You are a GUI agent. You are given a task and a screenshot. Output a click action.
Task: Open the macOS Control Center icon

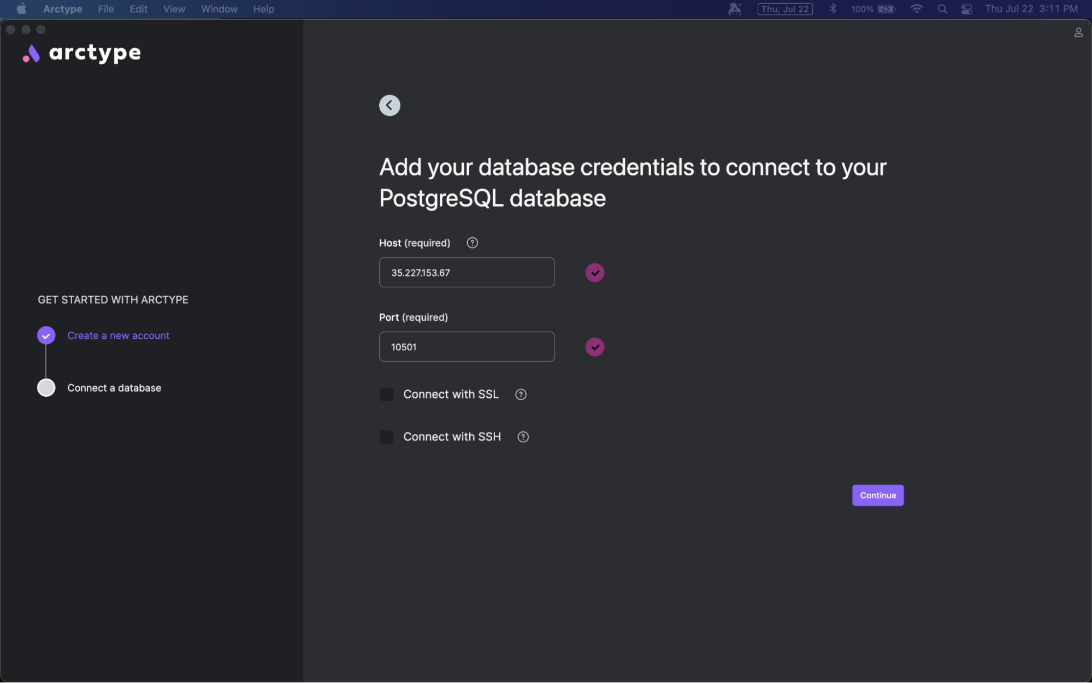point(966,9)
